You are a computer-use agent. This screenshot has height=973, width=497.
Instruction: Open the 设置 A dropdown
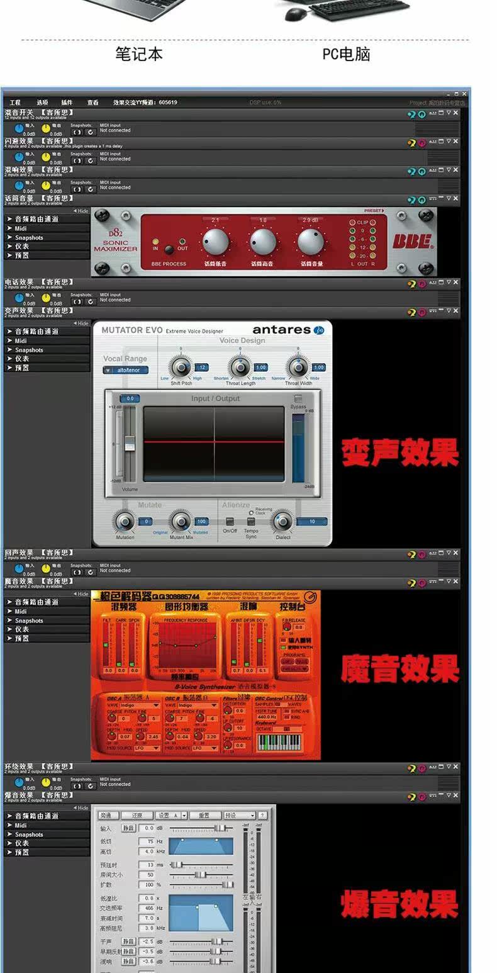(171, 816)
